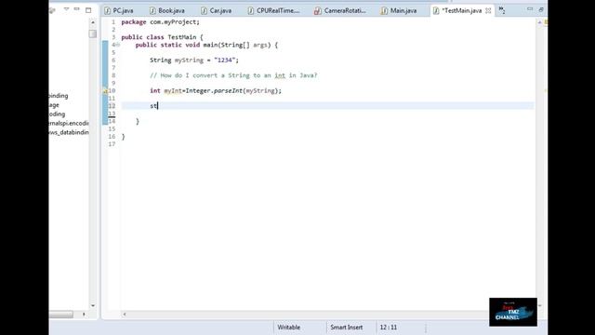Click the overview ruler warning mark at top right
595x335 pixels.
pyautogui.click(x=546, y=22)
